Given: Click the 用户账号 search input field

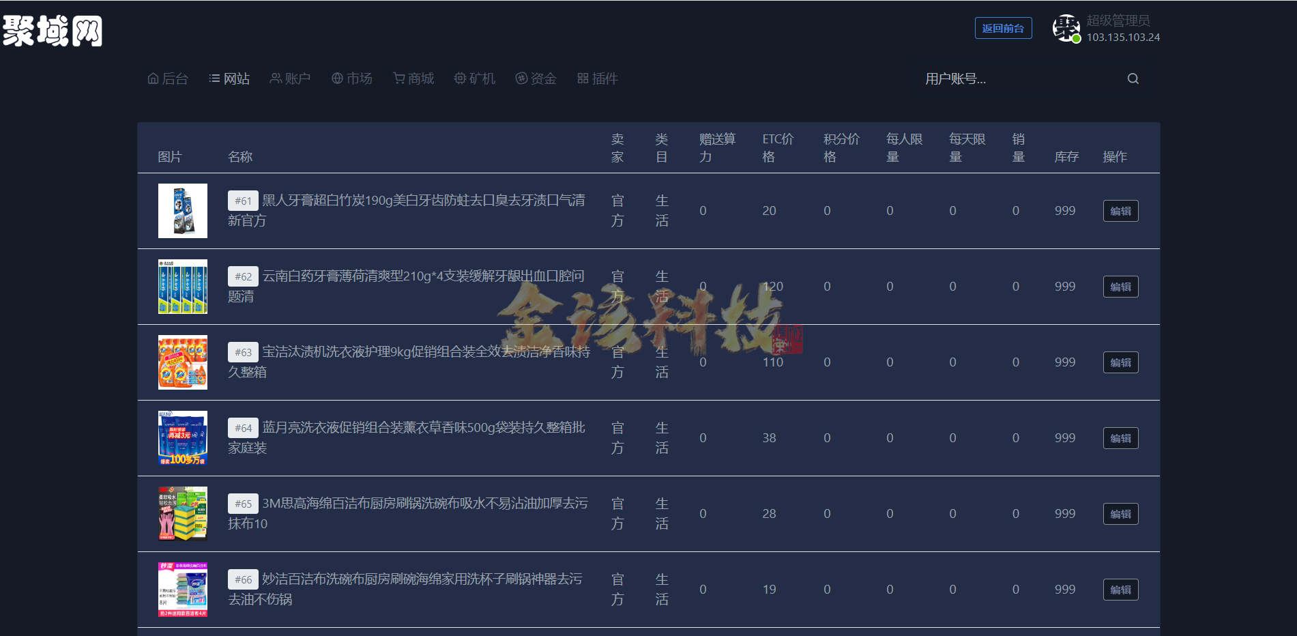Looking at the screenshot, I should 989,80.
